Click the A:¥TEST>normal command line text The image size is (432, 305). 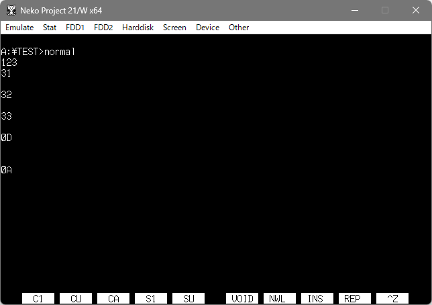pos(38,52)
